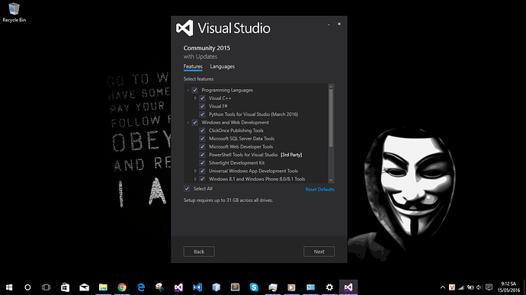Open Google Chrome from the taskbar
The height and width of the screenshot is (295, 526).
[x=122, y=287]
